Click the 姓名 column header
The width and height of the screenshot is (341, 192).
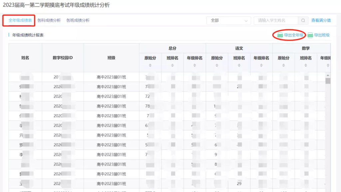(25, 58)
